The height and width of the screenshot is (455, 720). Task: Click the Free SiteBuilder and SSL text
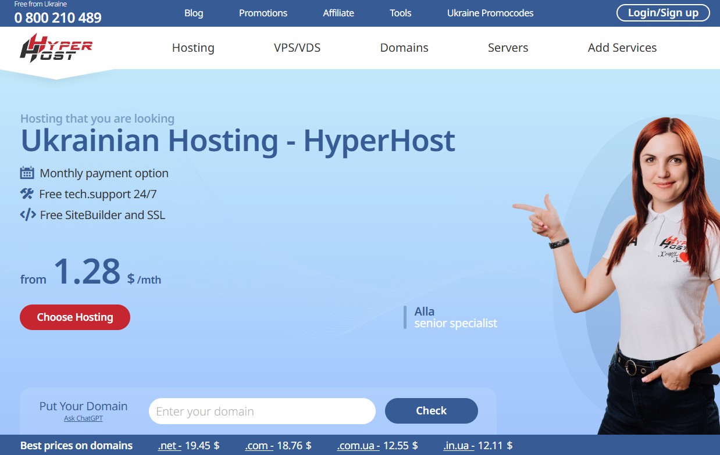click(x=102, y=215)
